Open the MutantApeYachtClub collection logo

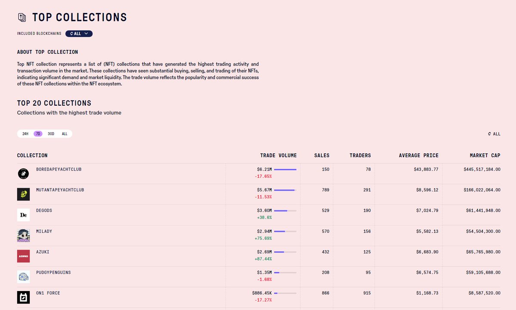tap(23, 194)
